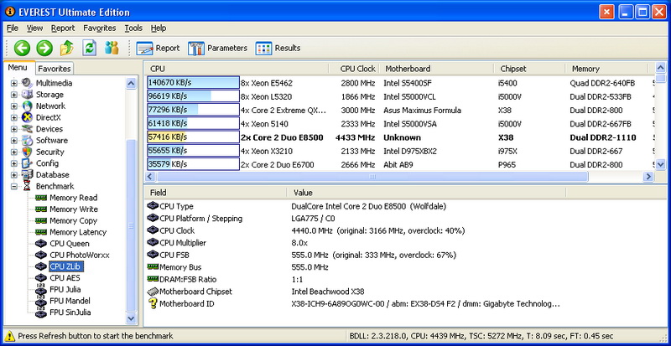Click the Software icon in tree
671x346 pixels.
pos(27,140)
